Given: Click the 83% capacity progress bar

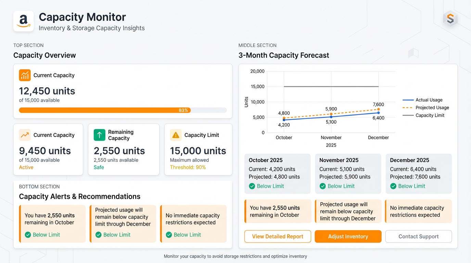Looking at the screenshot, I should click(x=123, y=110).
